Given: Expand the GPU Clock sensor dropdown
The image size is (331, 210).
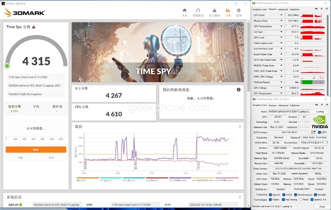Looking at the screenshot, I should pos(281,15).
